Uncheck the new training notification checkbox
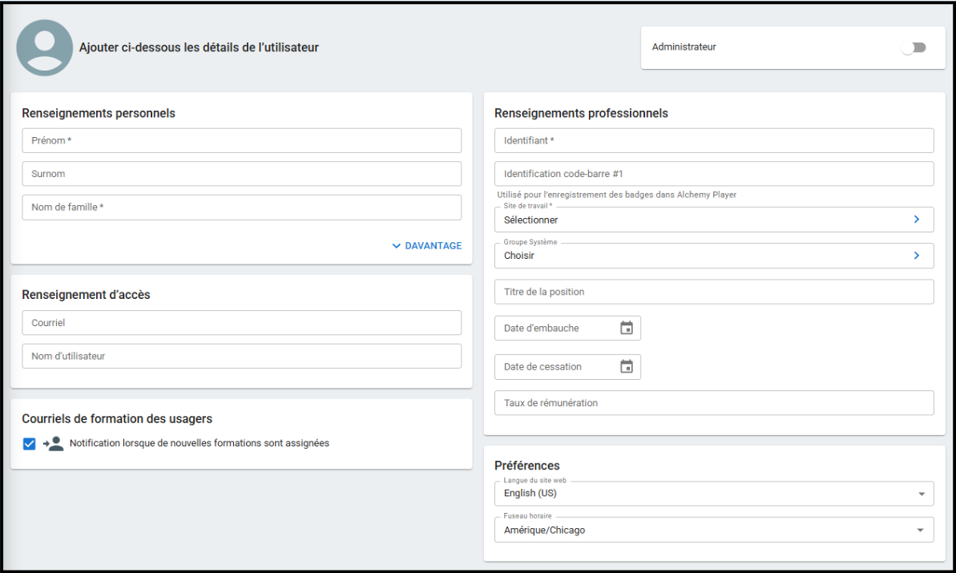The width and height of the screenshot is (956, 573). 30,444
